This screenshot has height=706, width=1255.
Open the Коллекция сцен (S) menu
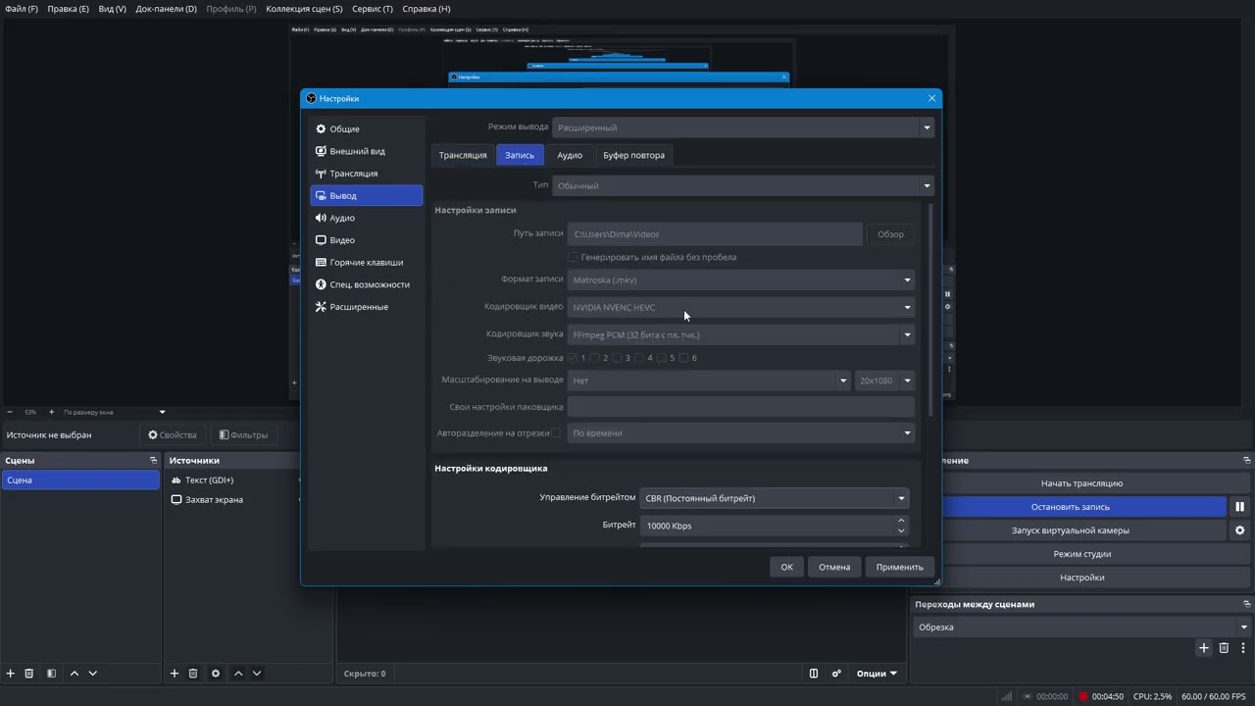(305, 9)
